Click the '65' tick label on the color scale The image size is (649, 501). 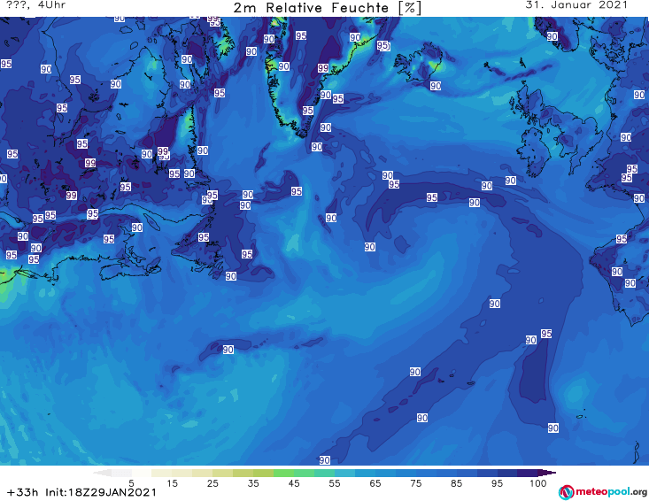[x=375, y=483]
